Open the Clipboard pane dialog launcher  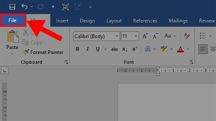(66, 62)
